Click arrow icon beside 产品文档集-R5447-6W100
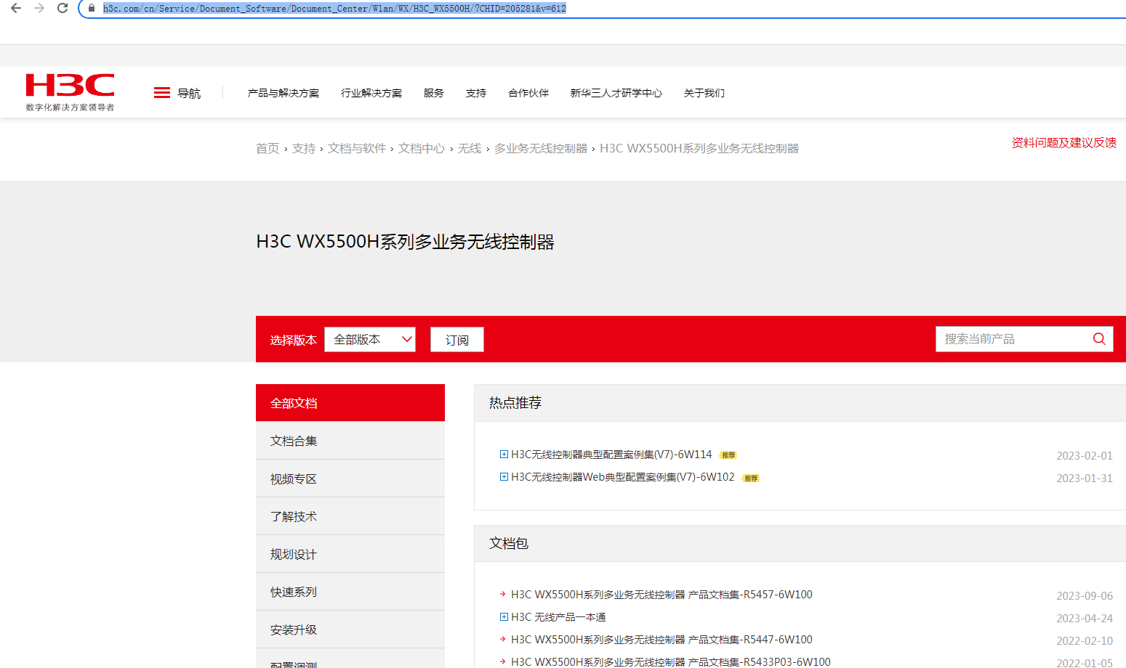 click(x=503, y=639)
